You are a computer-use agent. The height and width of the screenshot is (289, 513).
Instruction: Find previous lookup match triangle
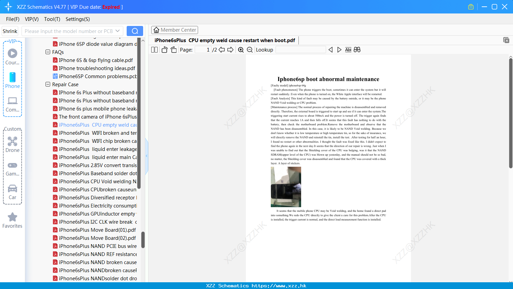(330, 50)
